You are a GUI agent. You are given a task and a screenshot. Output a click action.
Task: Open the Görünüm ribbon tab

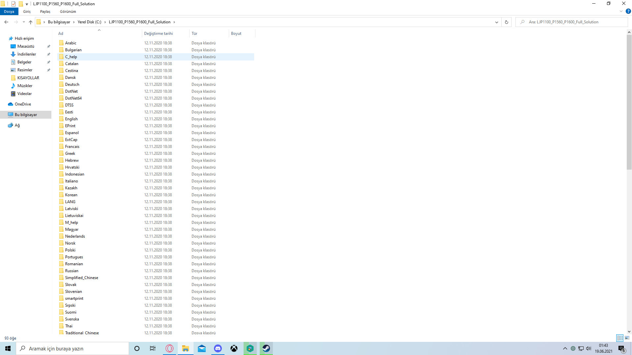point(68,12)
